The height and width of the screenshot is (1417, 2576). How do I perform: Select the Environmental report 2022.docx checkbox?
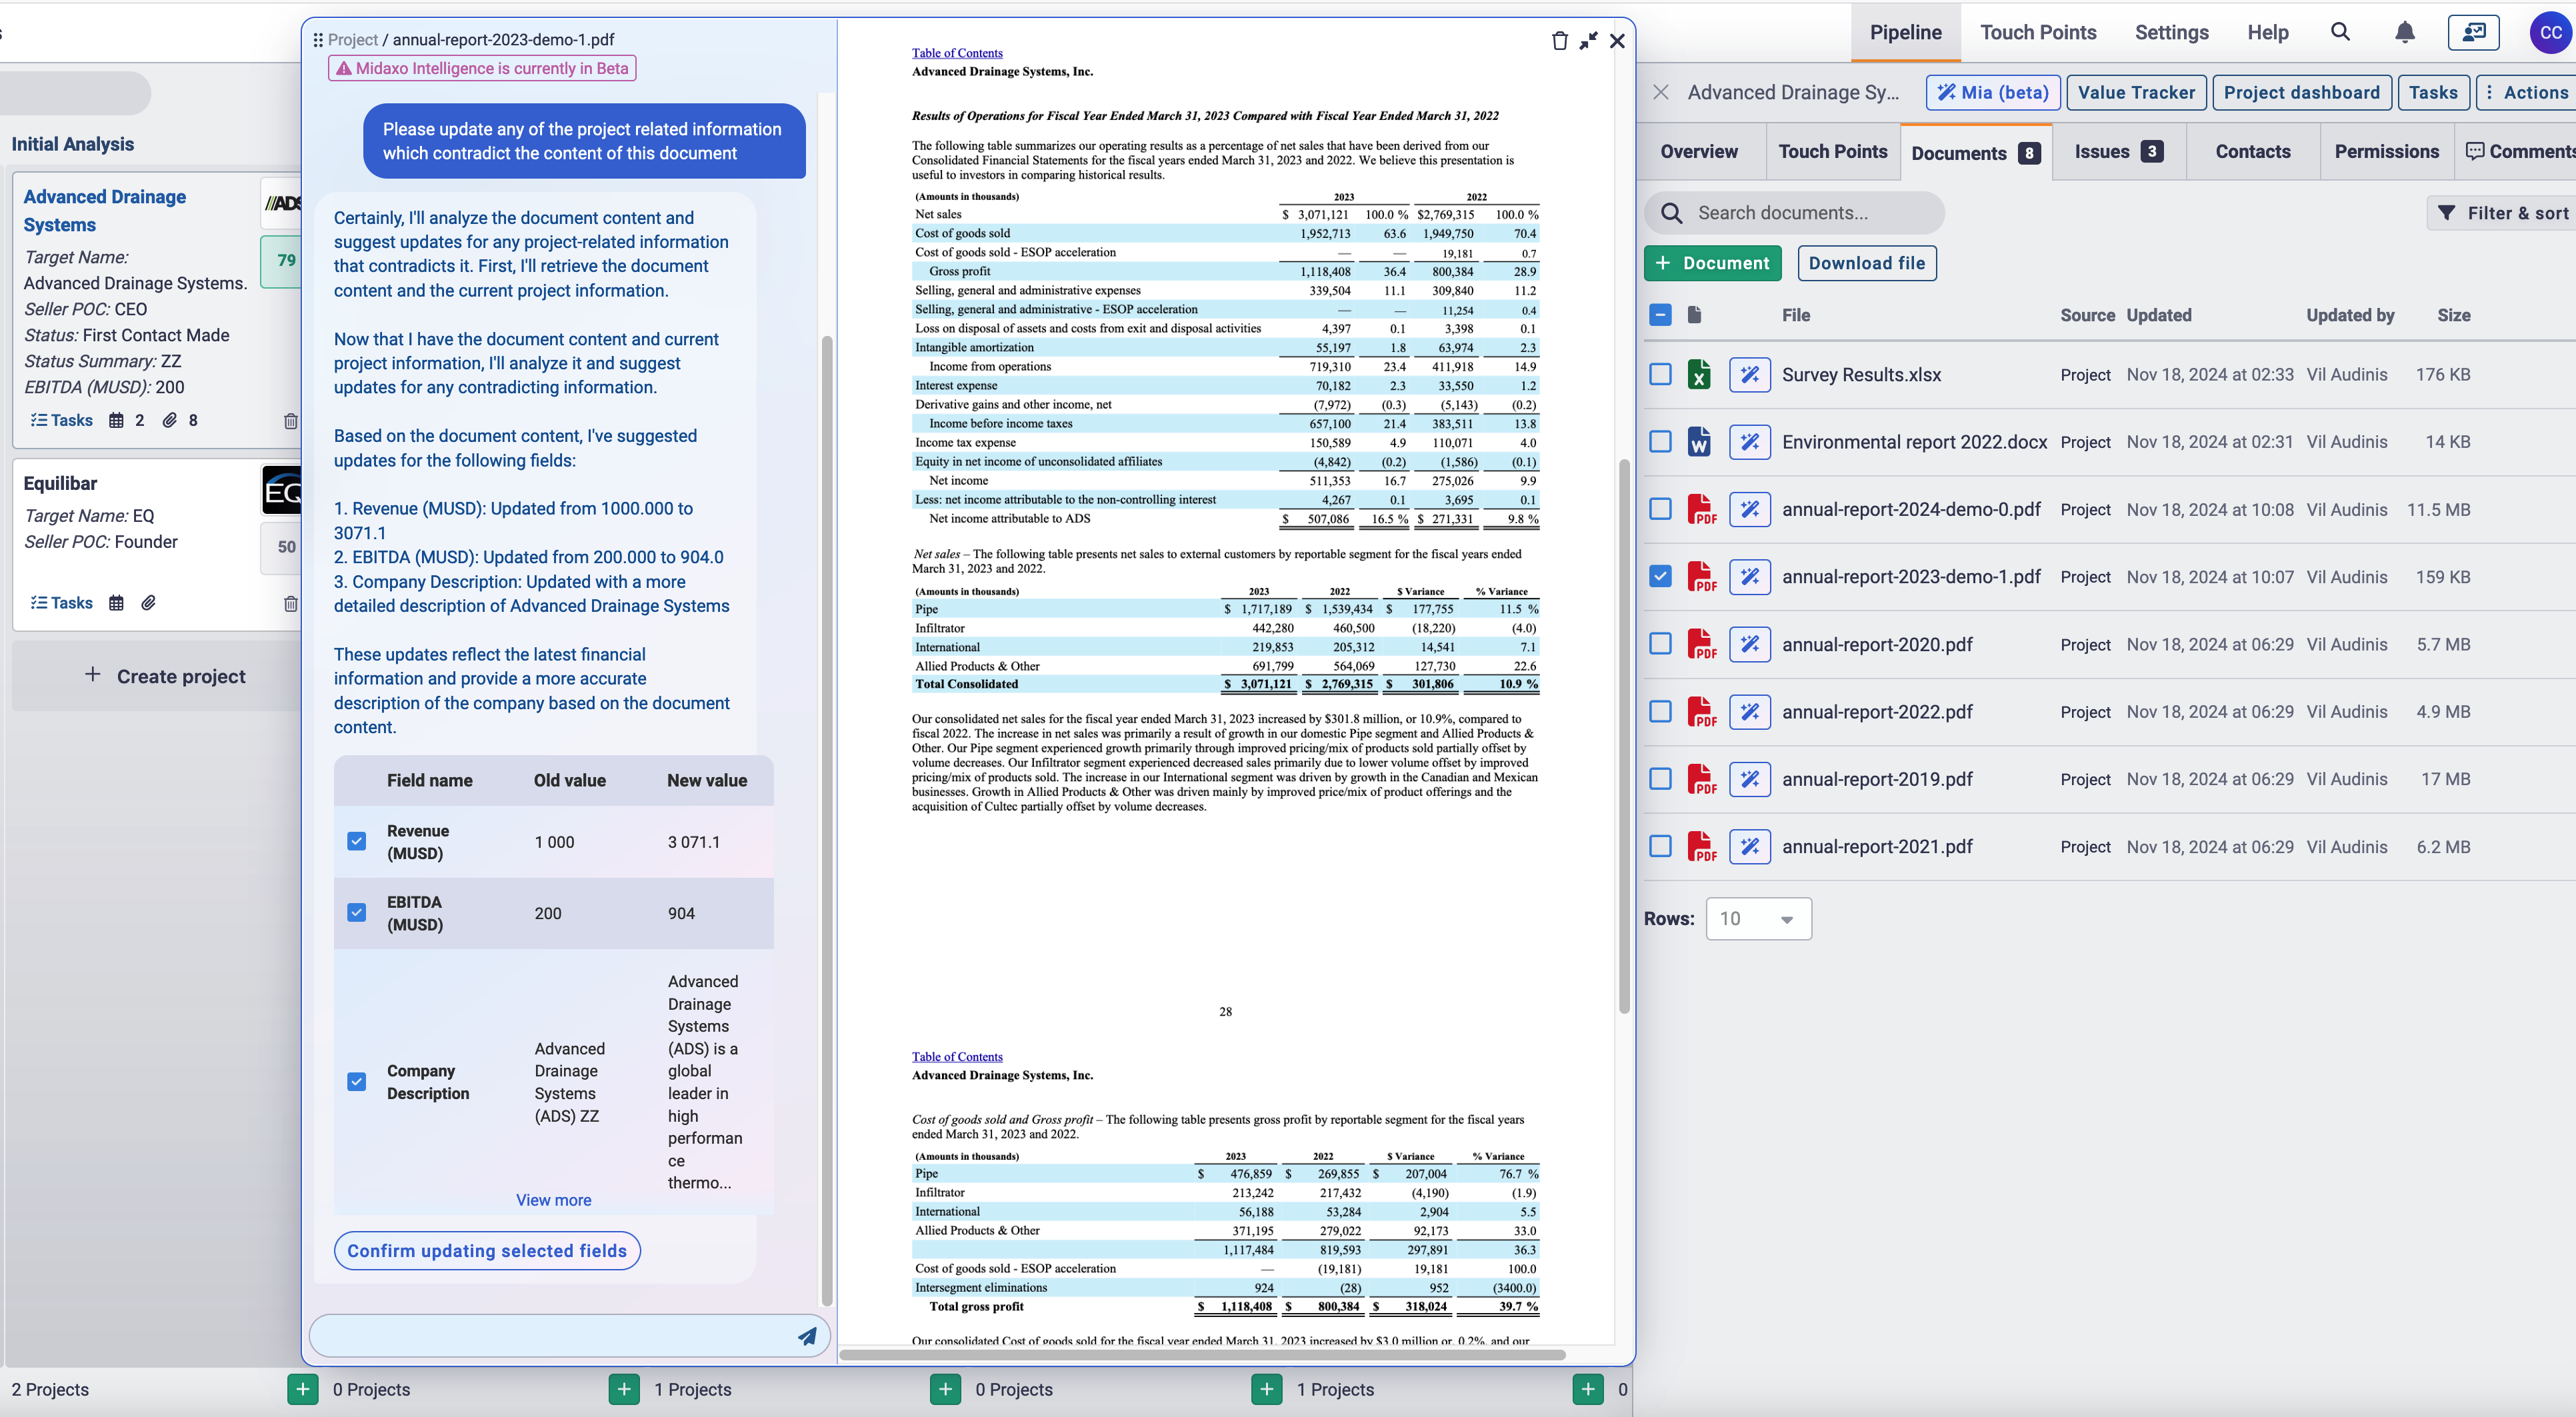pos(1660,442)
